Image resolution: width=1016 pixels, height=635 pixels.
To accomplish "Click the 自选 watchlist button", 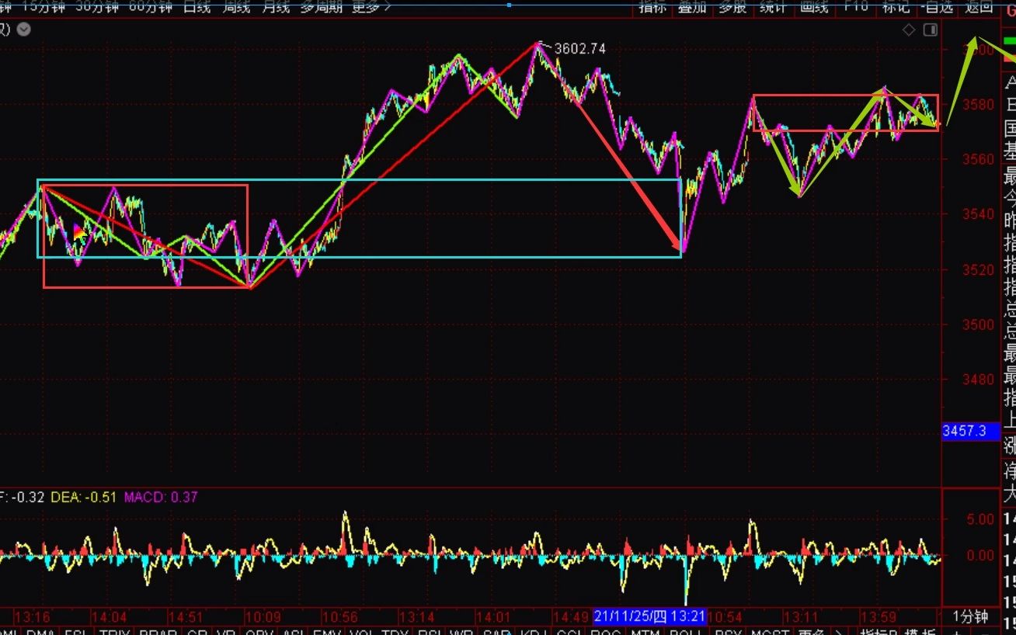I will tap(937, 6).
